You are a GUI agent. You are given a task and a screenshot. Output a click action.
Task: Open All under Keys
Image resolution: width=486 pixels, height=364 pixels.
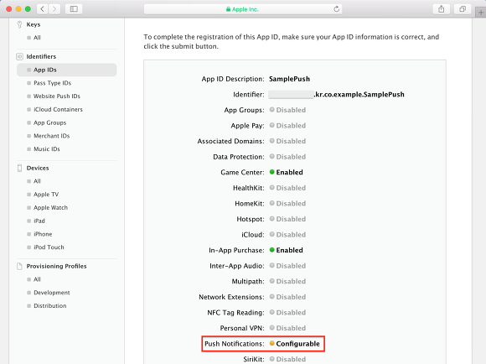pyautogui.click(x=37, y=38)
